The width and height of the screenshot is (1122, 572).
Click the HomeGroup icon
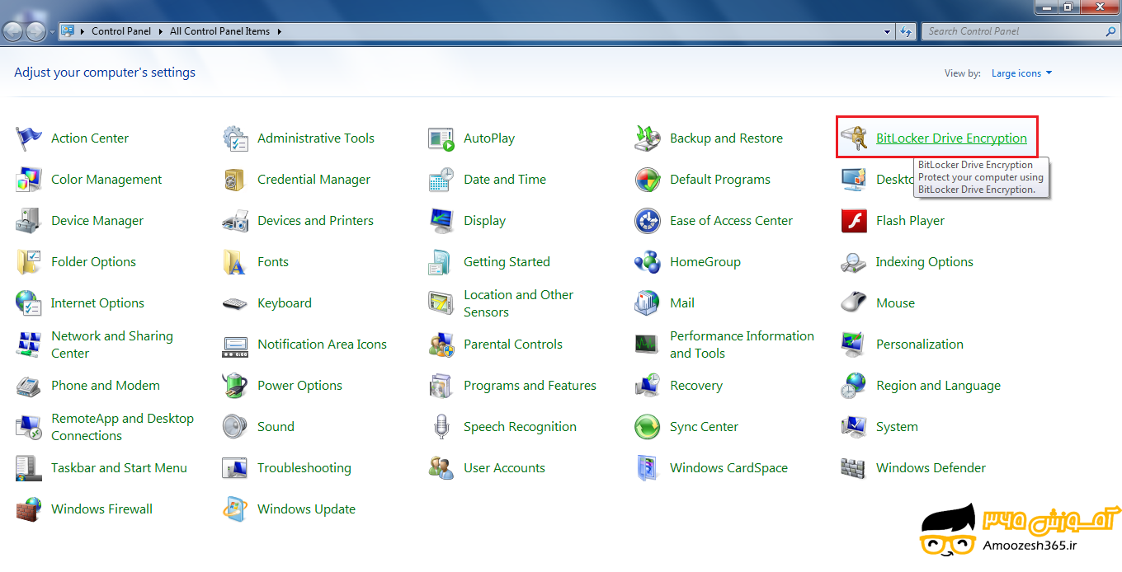tap(648, 262)
